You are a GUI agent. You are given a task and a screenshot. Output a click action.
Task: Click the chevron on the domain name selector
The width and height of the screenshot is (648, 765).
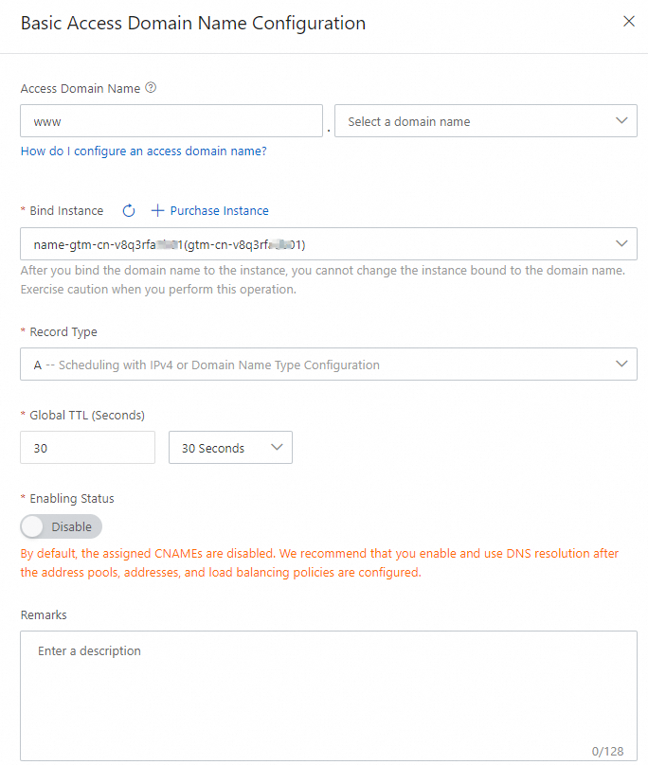pos(622,120)
